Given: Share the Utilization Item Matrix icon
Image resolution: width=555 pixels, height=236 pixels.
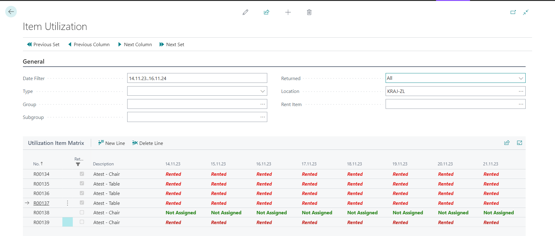Looking at the screenshot, I should [x=507, y=143].
